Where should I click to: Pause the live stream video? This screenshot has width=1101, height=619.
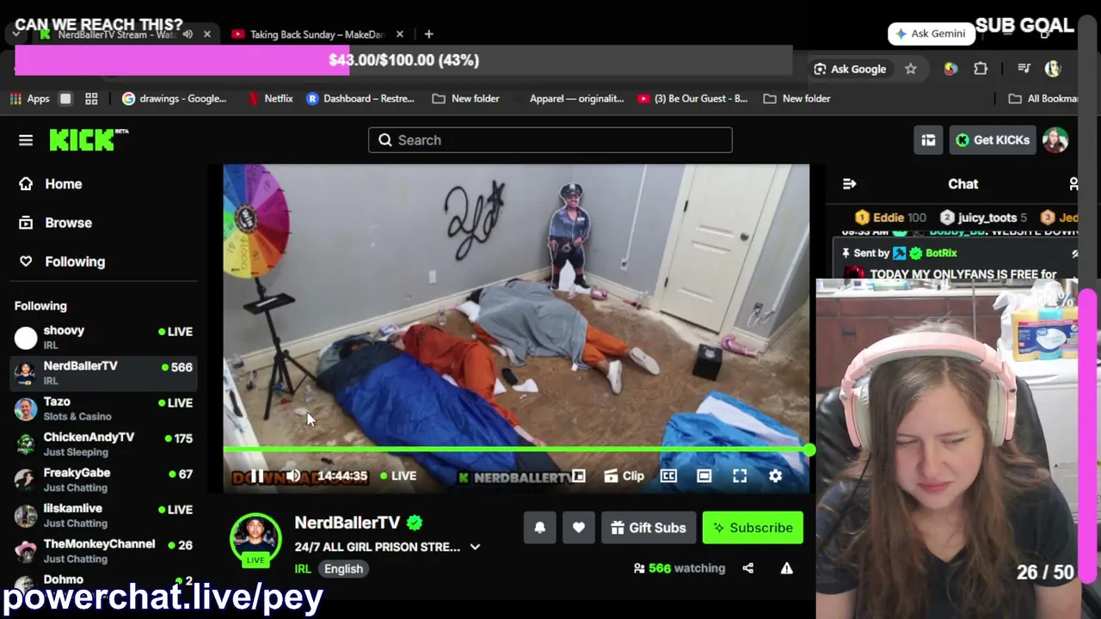(x=257, y=476)
